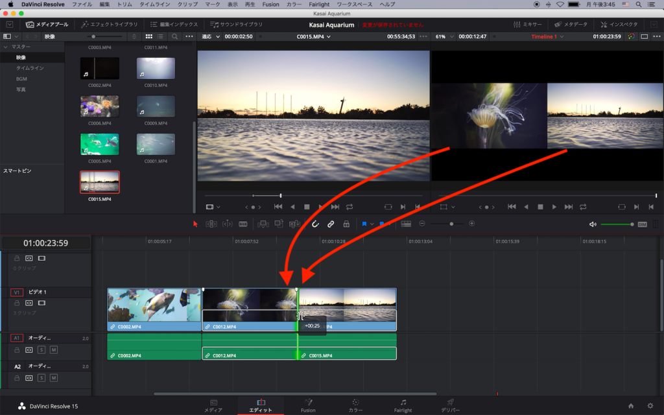Open the Mixer panel
This screenshot has height=415, width=664.
[528, 25]
